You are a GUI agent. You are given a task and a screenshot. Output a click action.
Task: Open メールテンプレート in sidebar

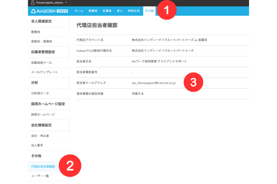click(x=49, y=72)
